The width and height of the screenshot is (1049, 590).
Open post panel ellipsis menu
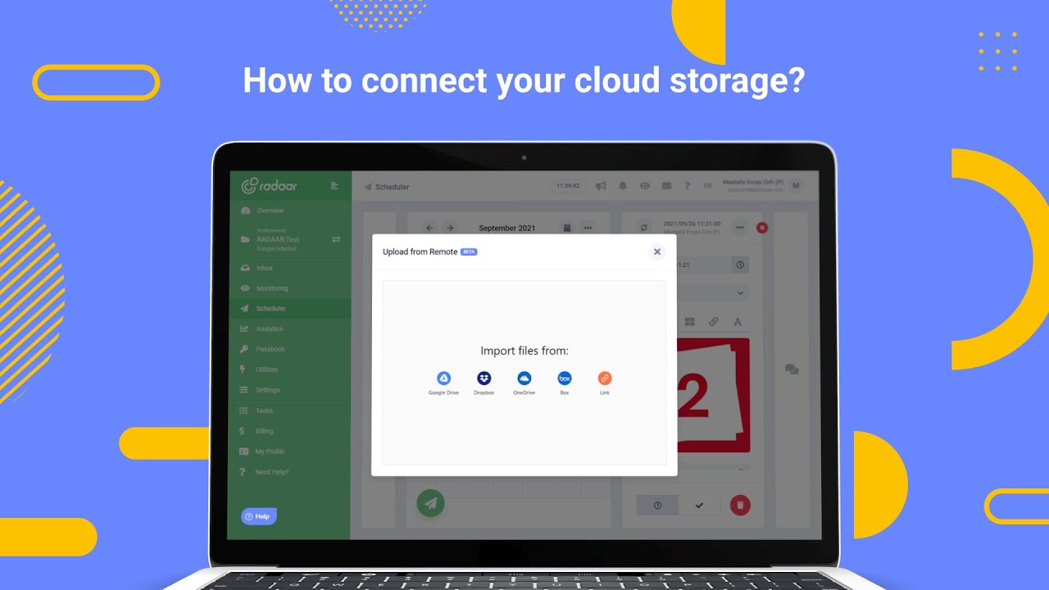click(x=740, y=227)
